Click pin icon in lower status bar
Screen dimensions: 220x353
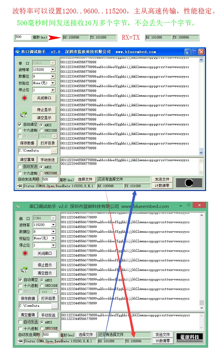pyautogui.click(x=20, y=341)
